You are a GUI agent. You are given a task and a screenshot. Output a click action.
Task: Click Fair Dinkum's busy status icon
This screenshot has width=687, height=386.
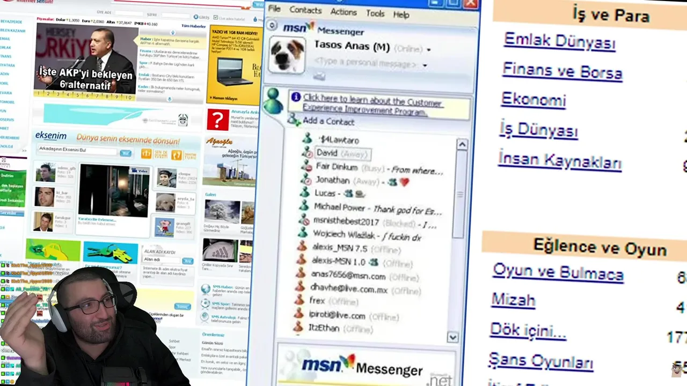306,166
